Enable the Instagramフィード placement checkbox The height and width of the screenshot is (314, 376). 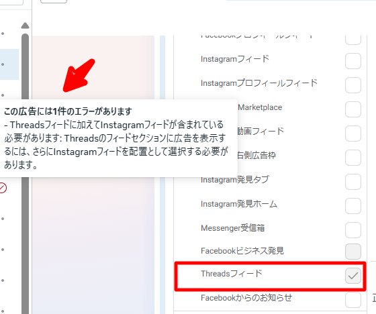(x=353, y=61)
